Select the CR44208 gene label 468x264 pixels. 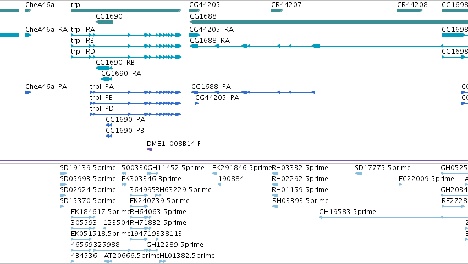(x=412, y=5)
